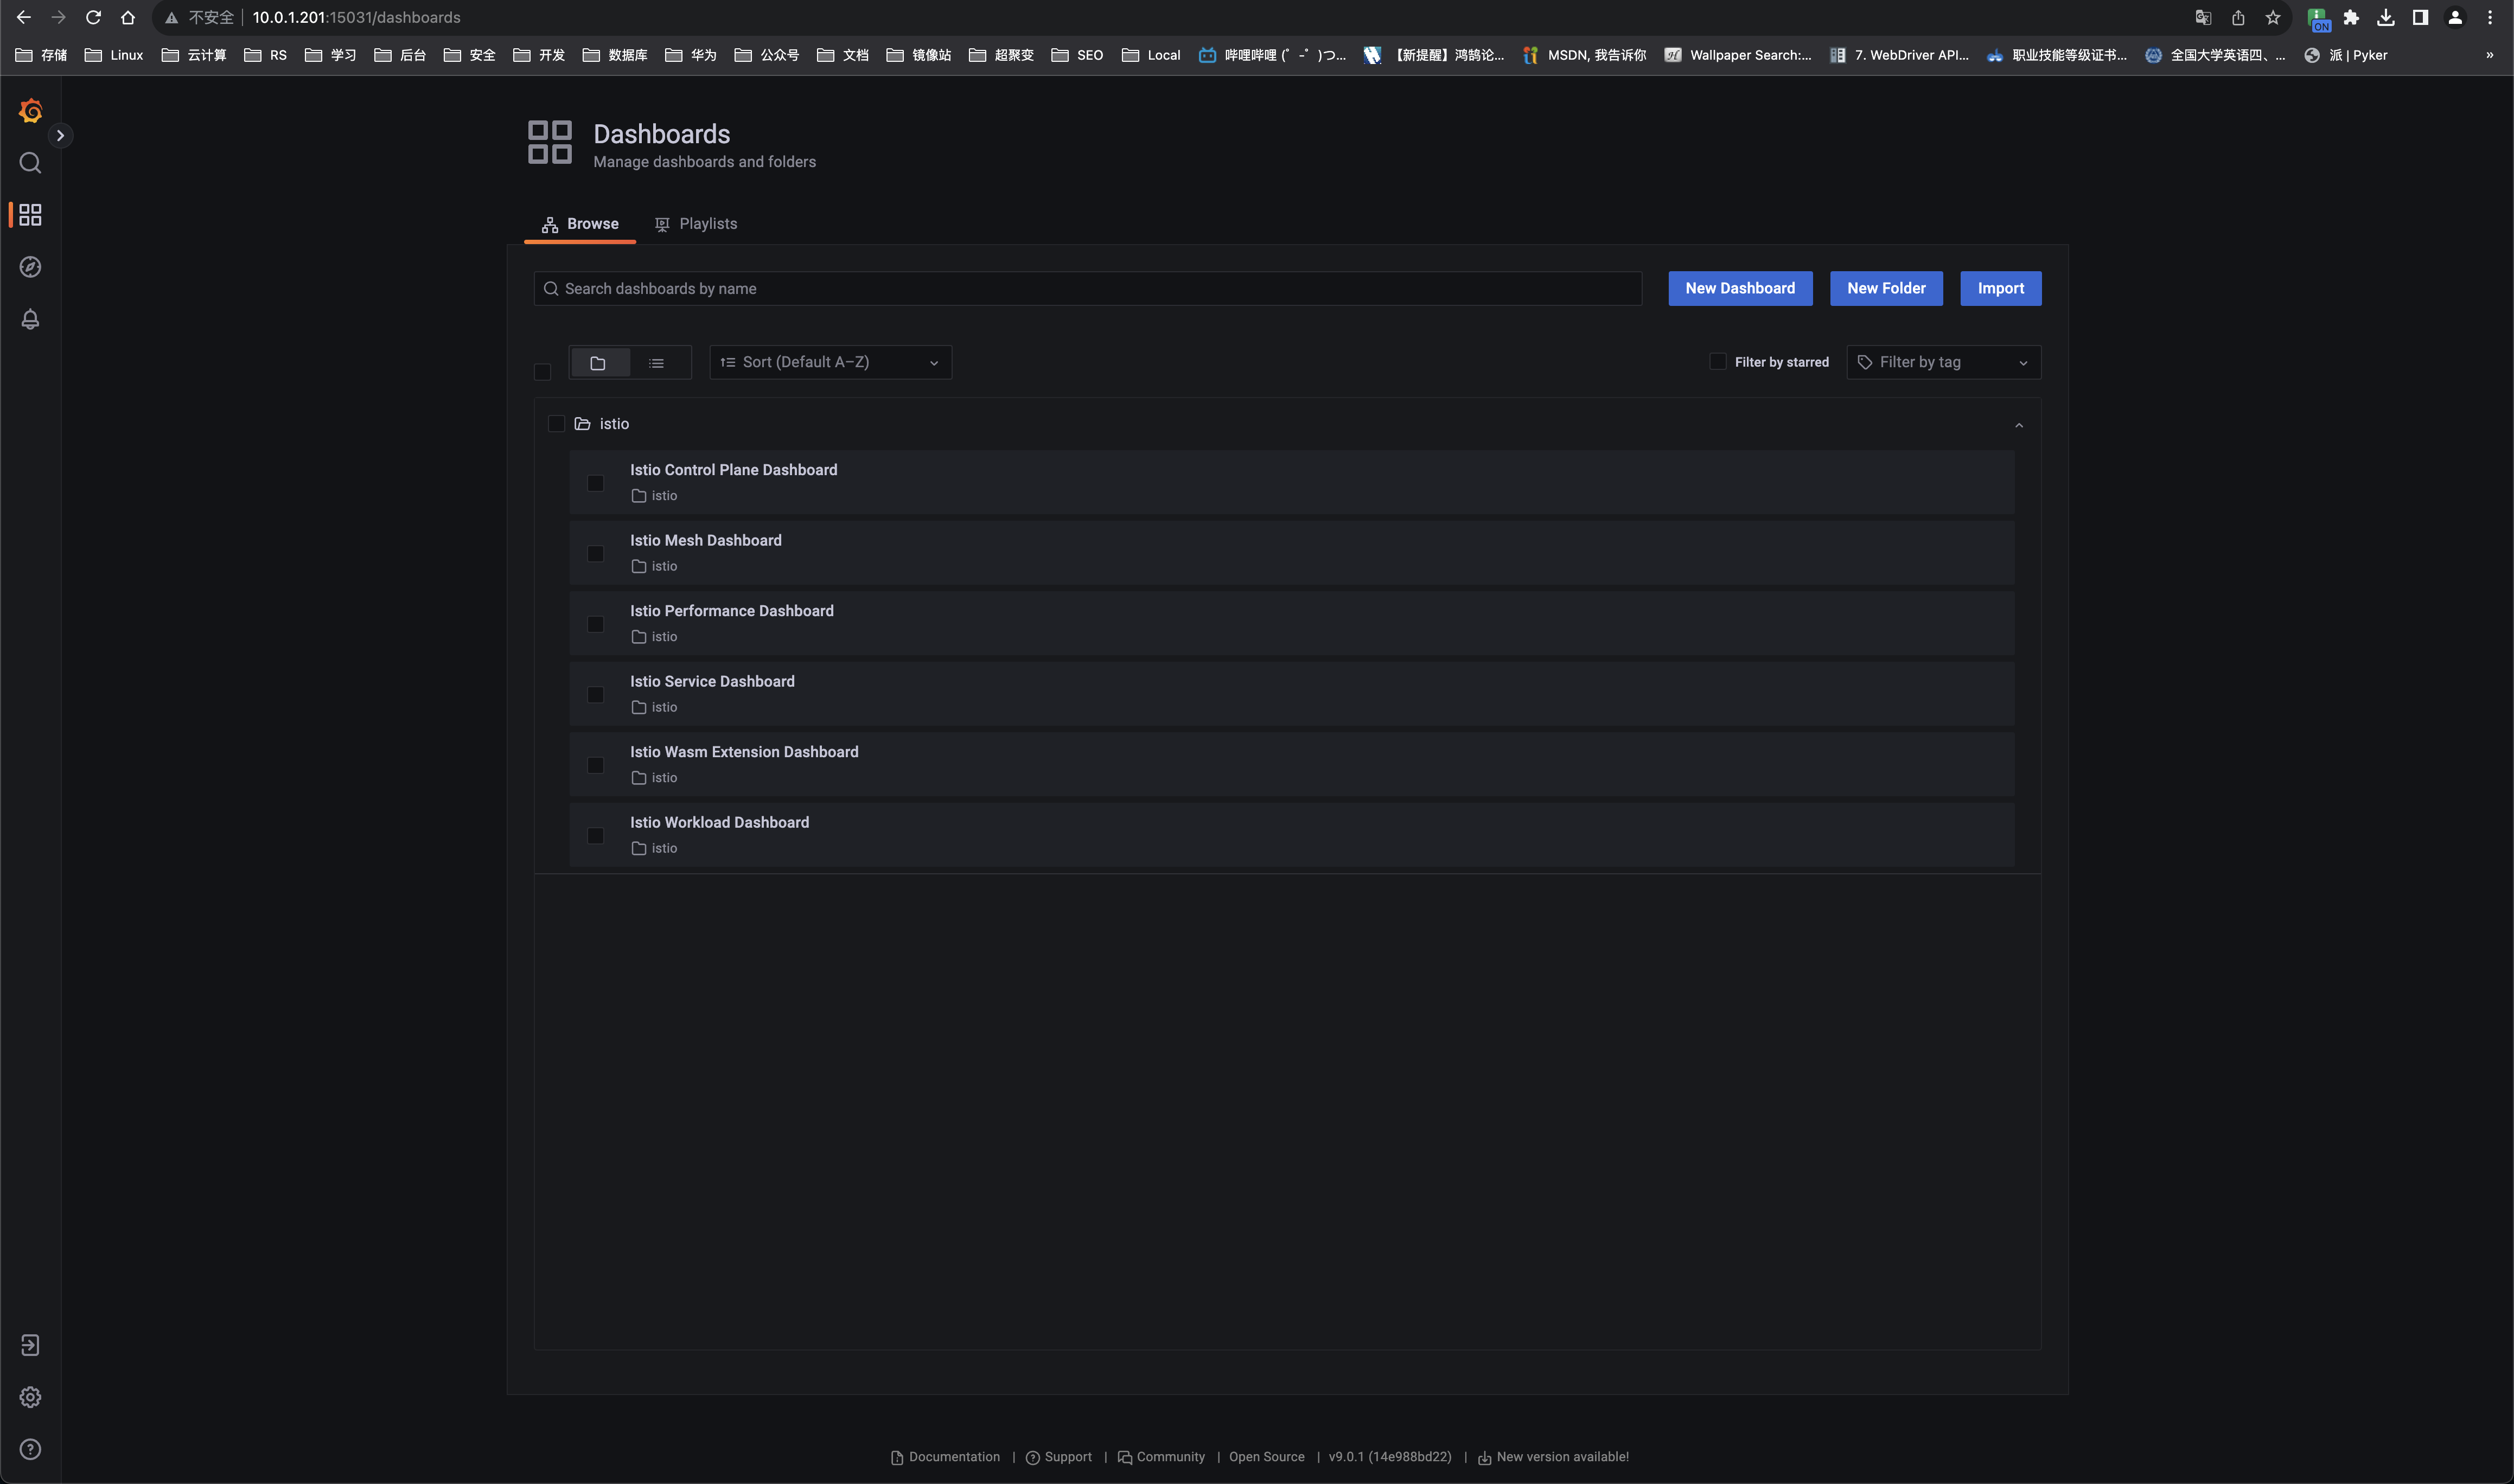Open the Open Source footer link

[1266, 1457]
